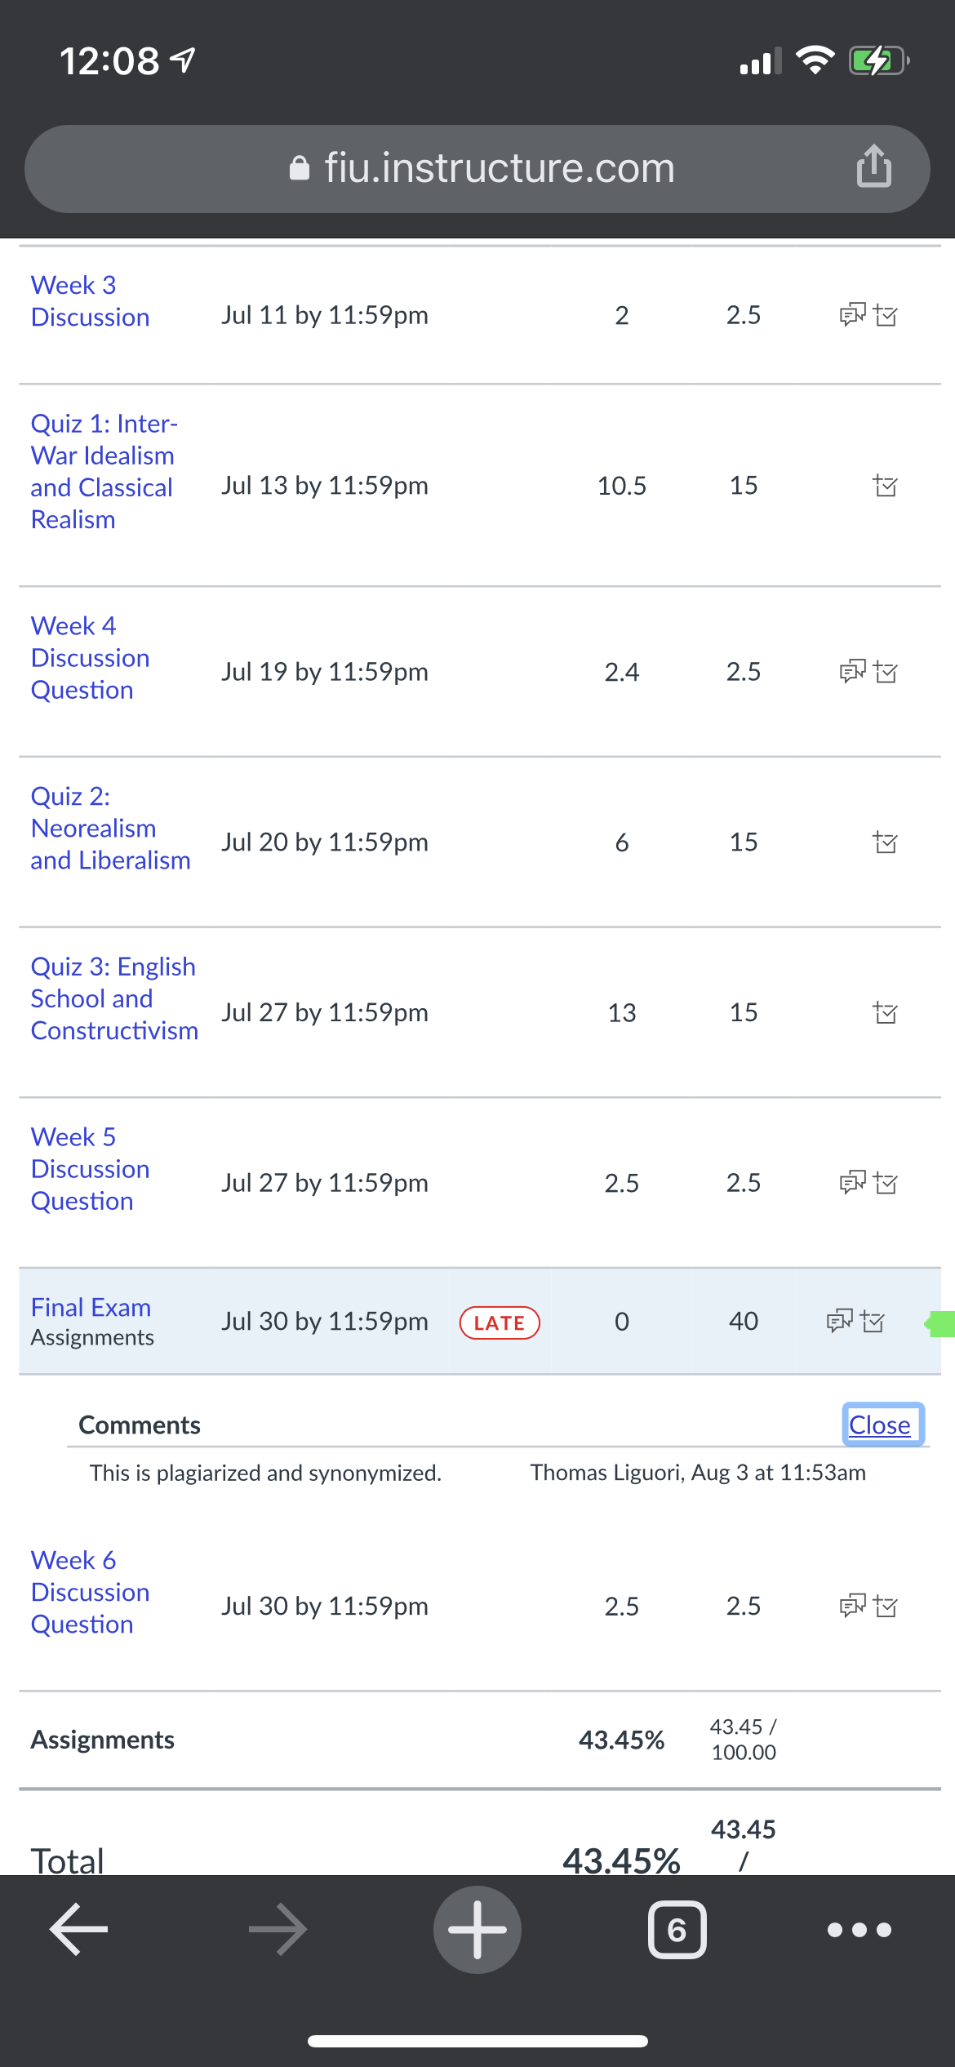Show scoring details icon for Quiz 3
This screenshot has width=955, height=2067.
coord(885,1013)
